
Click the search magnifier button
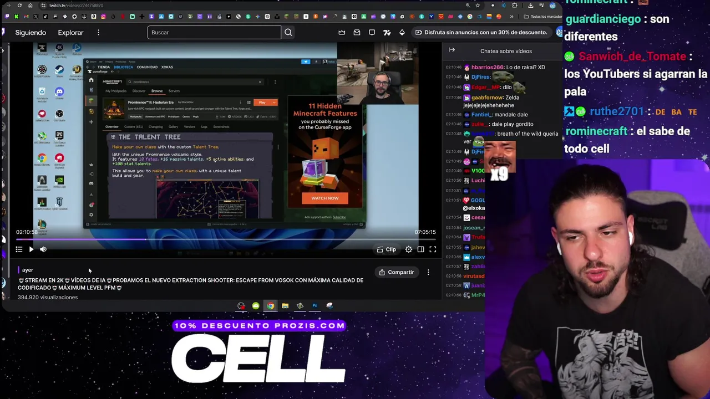[x=288, y=32]
